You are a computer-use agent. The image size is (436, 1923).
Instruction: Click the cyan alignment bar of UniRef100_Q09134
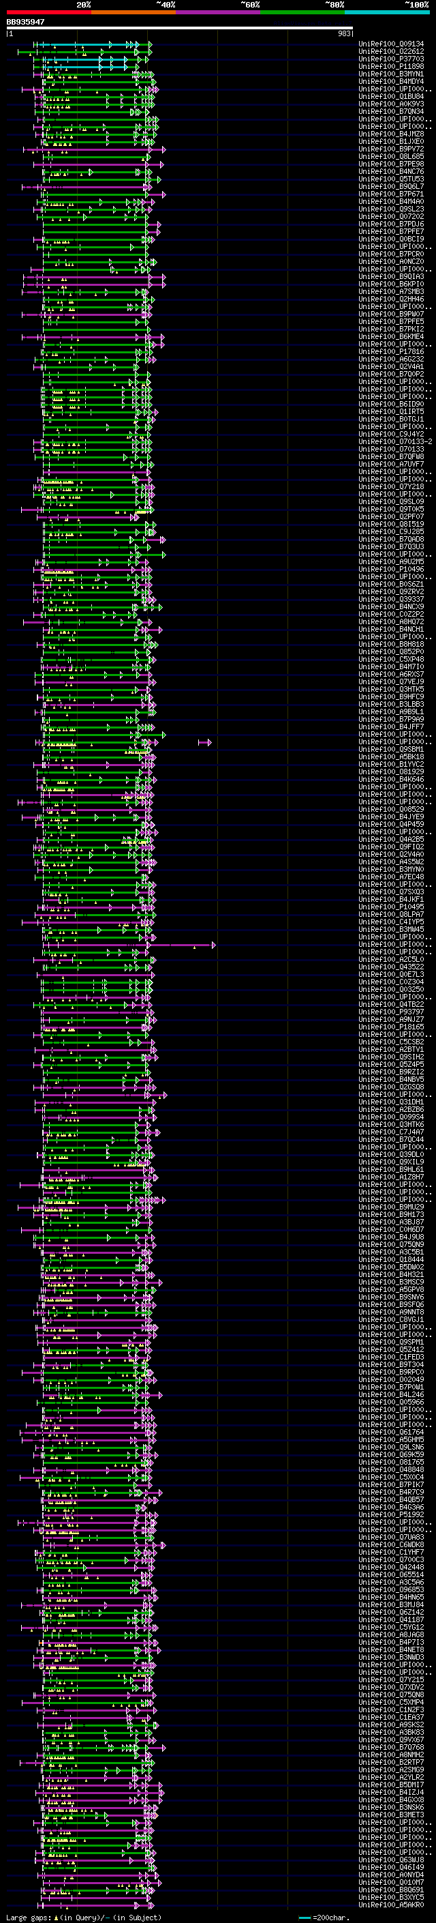87,44
